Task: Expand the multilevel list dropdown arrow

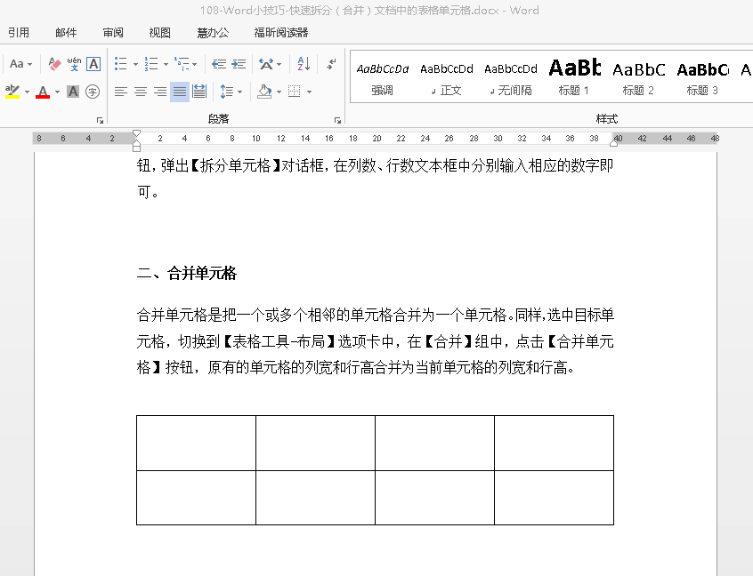Action: coord(195,64)
